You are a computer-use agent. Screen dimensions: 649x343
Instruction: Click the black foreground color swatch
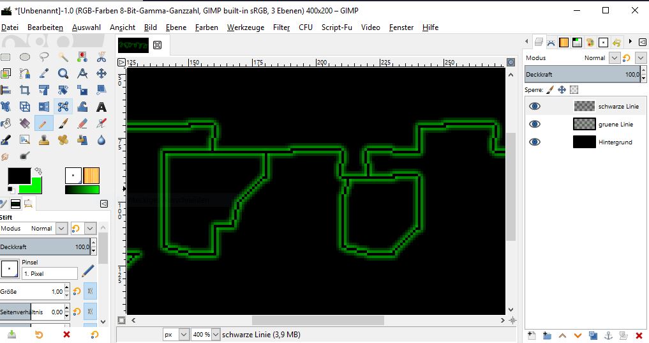point(19,176)
